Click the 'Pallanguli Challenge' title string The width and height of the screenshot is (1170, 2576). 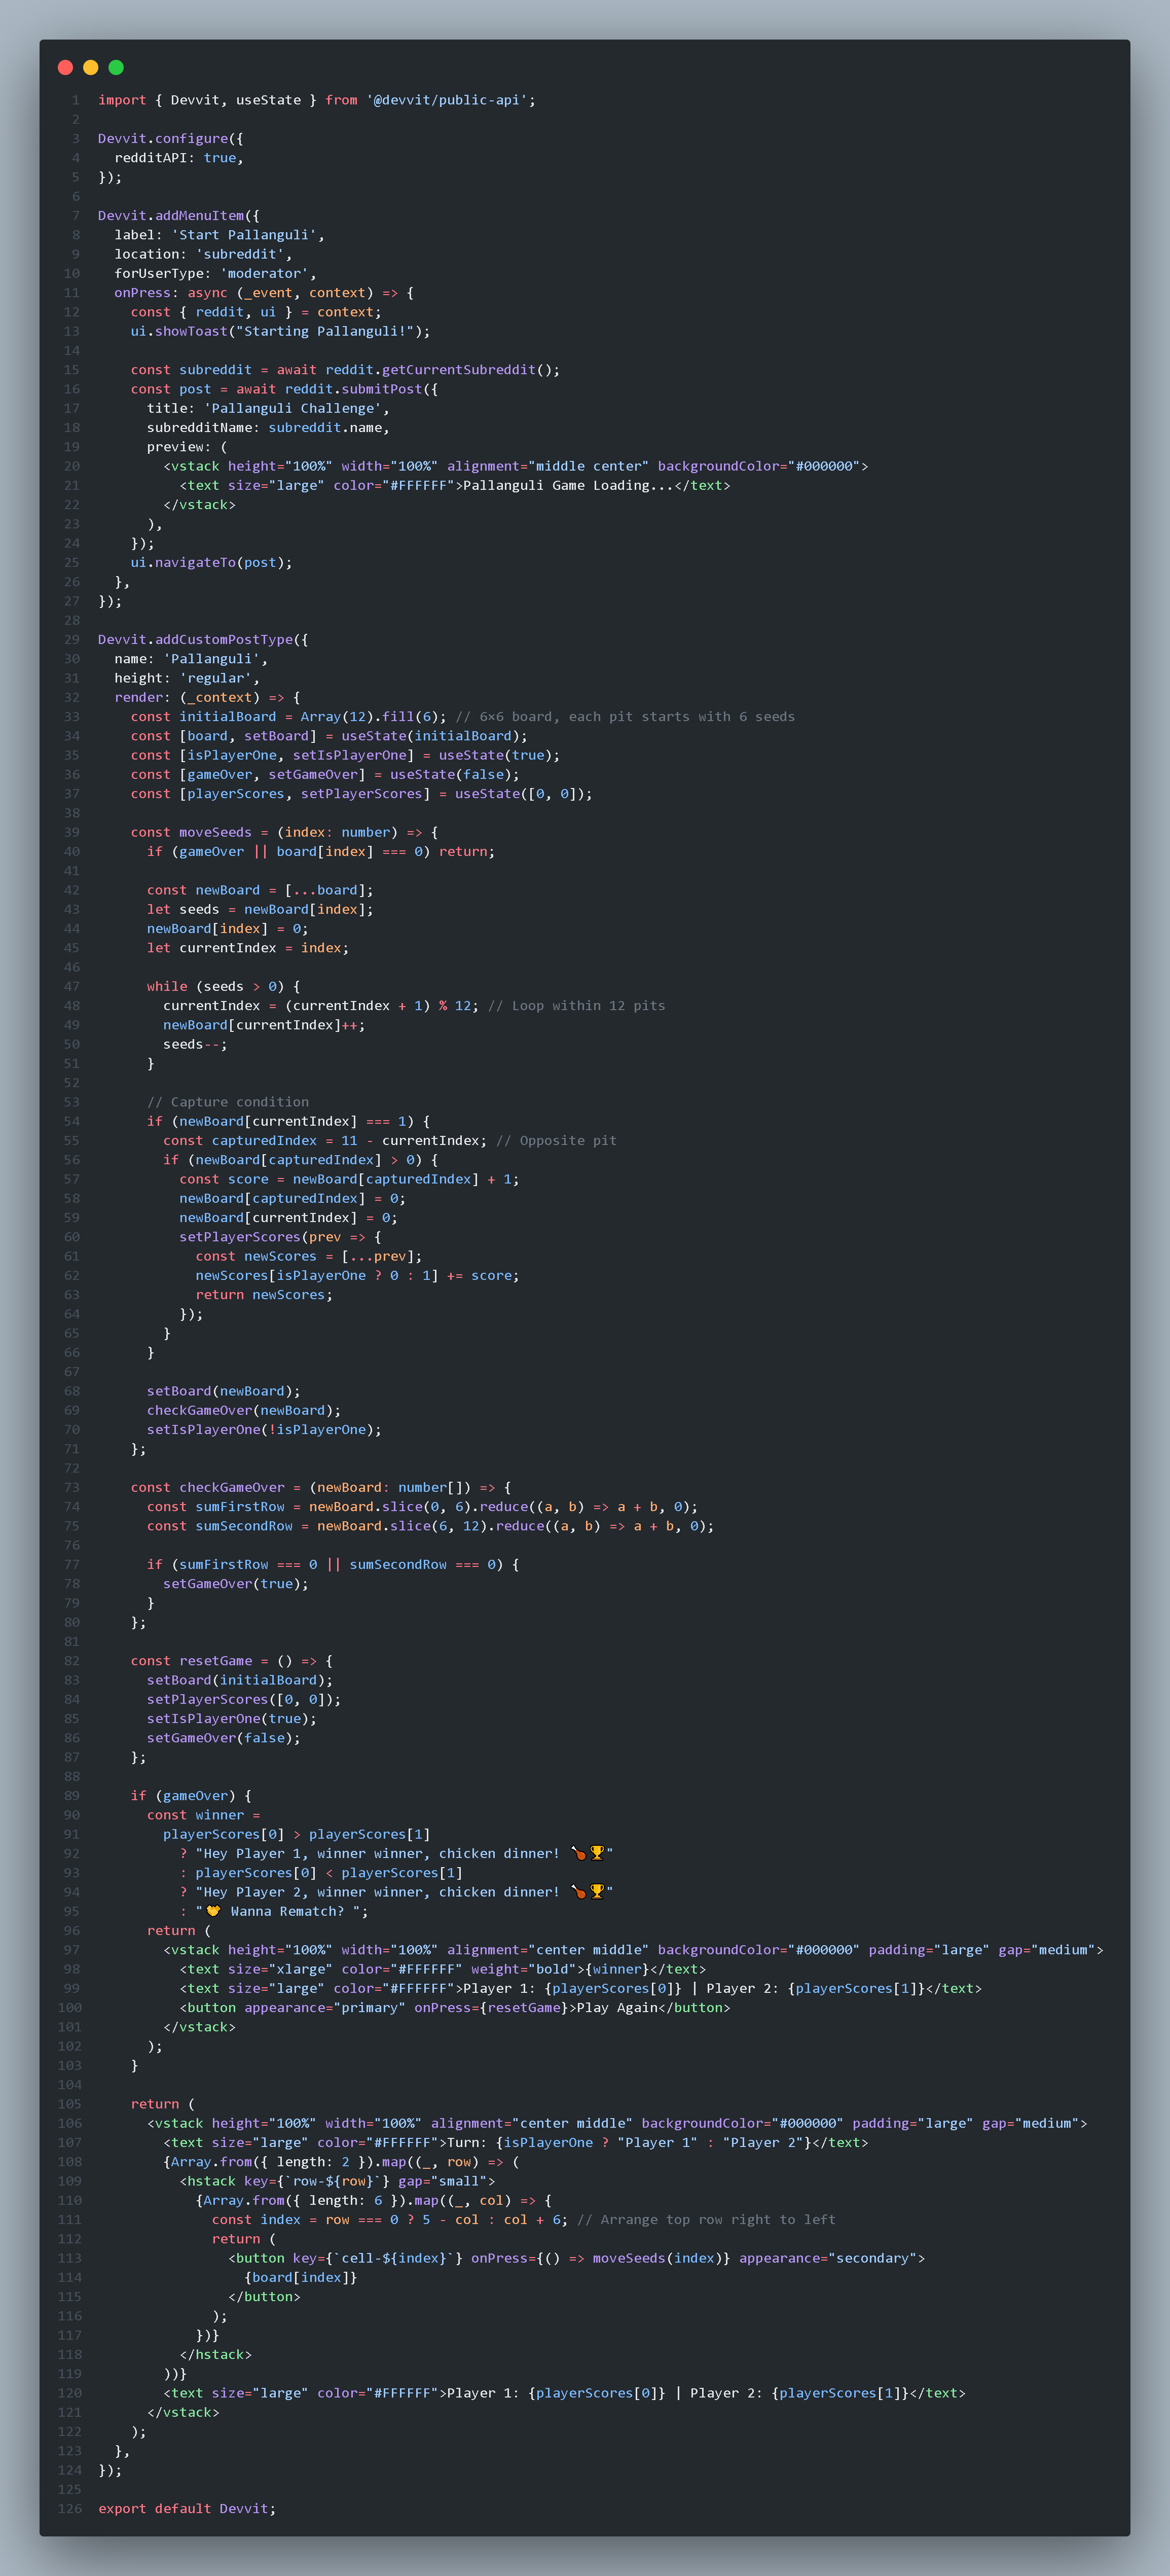tap(292, 408)
